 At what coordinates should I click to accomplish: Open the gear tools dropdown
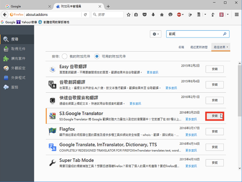click(x=155, y=34)
